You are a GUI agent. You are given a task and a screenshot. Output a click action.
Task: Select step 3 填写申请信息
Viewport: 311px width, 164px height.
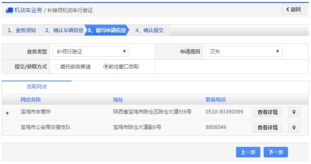pos(107,30)
